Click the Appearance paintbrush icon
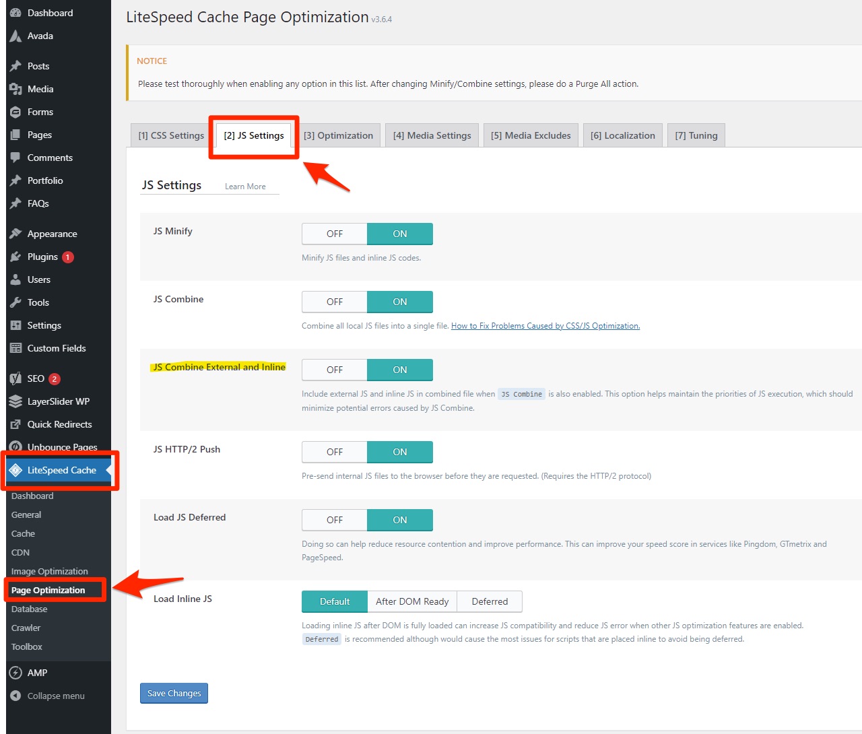862x734 pixels. coord(15,234)
